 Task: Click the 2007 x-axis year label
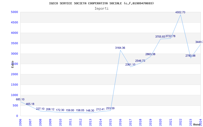coord(30,122)
